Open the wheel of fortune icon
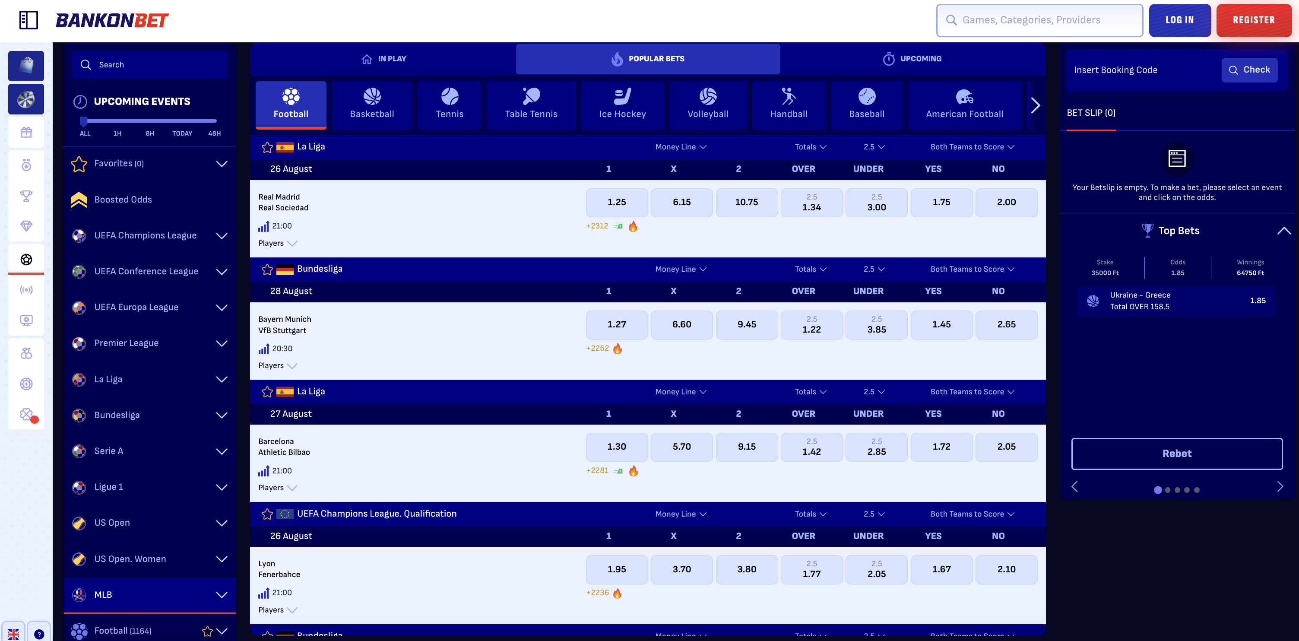 pyautogui.click(x=26, y=99)
